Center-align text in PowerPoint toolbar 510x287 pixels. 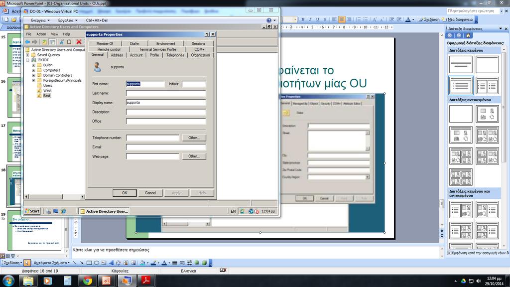point(342,19)
